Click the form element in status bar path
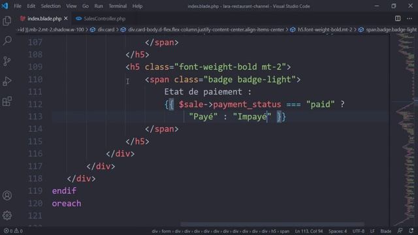Image resolution: width=418 pixels, height=235 pixels. pyautogui.click(x=166, y=231)
